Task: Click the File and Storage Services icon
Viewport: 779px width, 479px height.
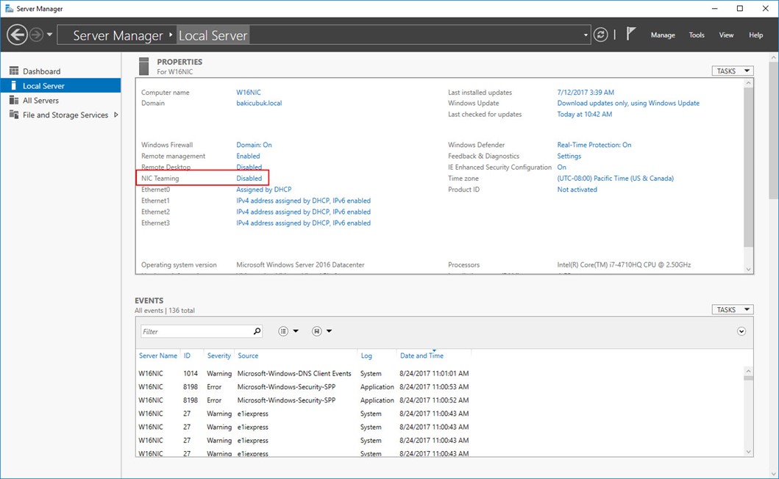Action: click(14, 115)
